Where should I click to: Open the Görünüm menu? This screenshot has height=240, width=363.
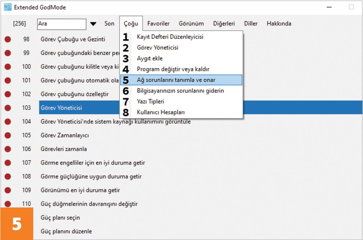[x=191, y=24]
